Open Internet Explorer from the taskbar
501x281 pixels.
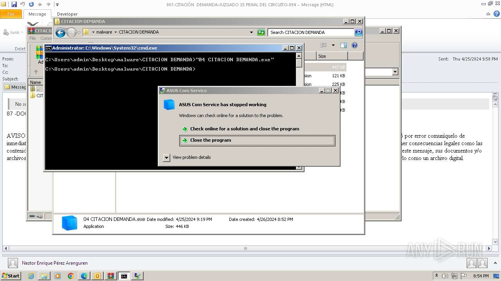[31, 276]
